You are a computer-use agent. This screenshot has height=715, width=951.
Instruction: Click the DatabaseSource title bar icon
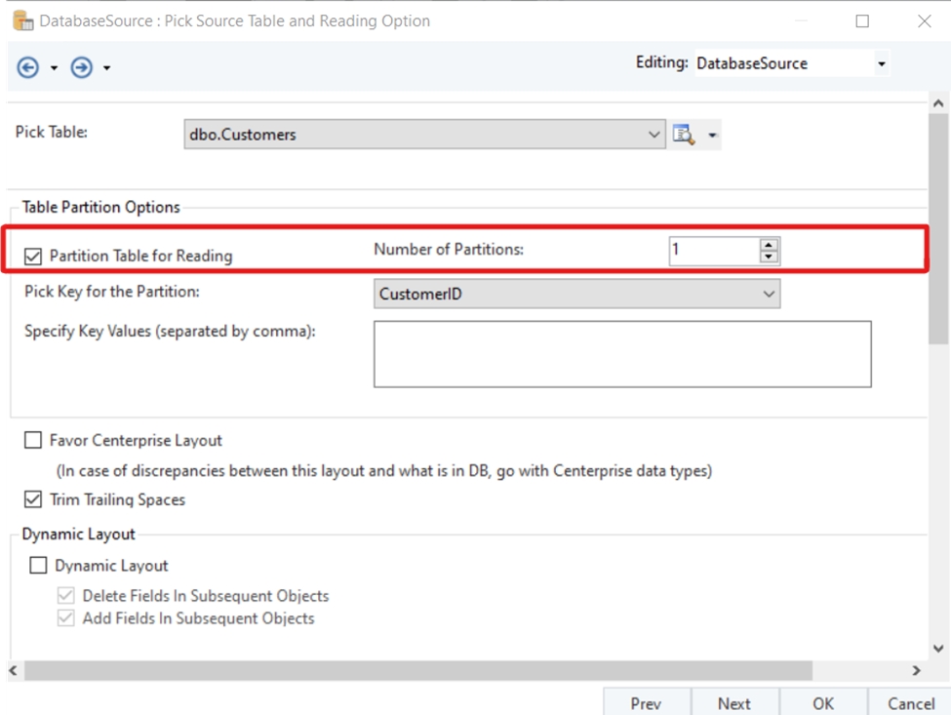click(x=21, y=20)
